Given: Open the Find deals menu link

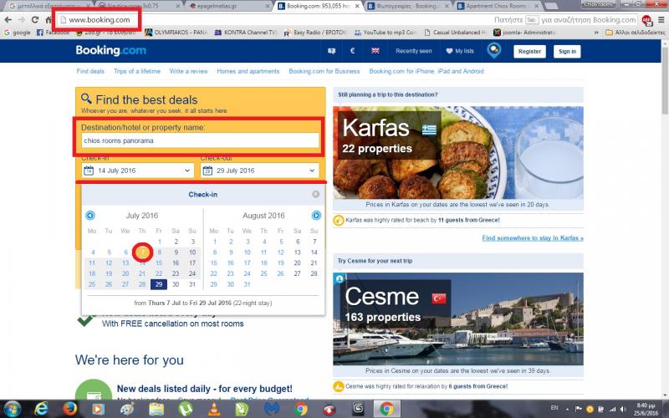Looking at the screenshot, I should [x=90, y=71].
